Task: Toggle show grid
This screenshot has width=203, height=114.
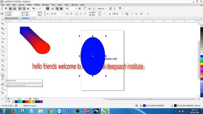Action: [89, 9]
